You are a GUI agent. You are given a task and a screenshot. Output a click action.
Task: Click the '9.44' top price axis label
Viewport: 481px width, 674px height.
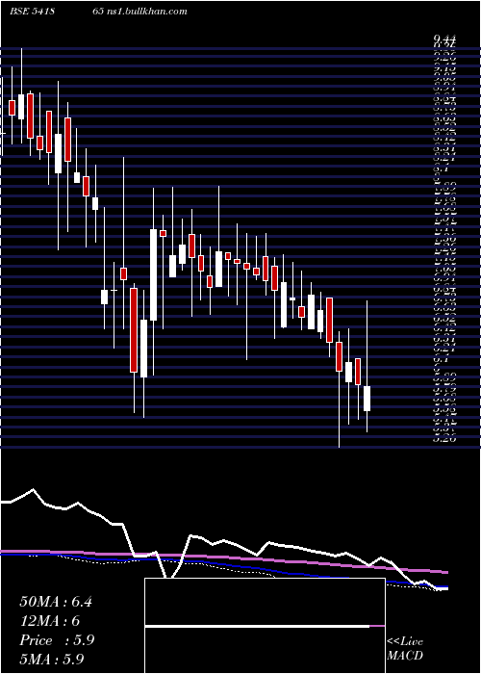coord(444,39)
